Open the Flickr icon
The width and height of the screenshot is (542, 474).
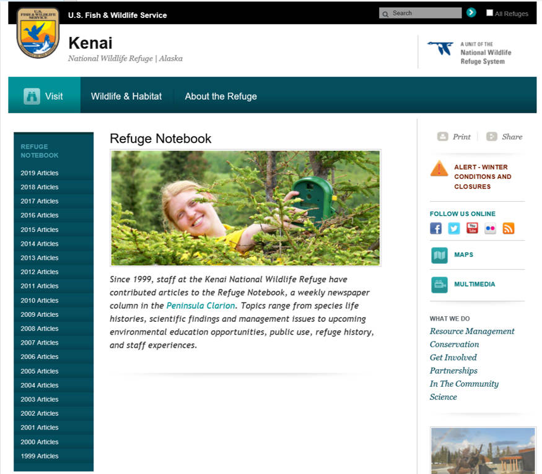[x=490, y=228]
